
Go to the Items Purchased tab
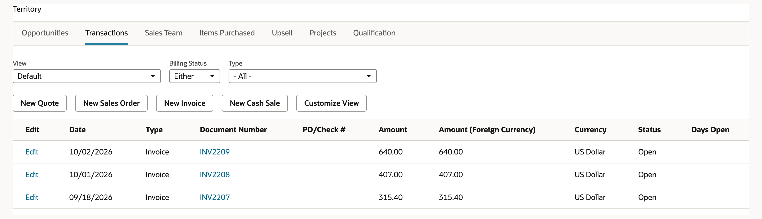click(x=227, y=33)
